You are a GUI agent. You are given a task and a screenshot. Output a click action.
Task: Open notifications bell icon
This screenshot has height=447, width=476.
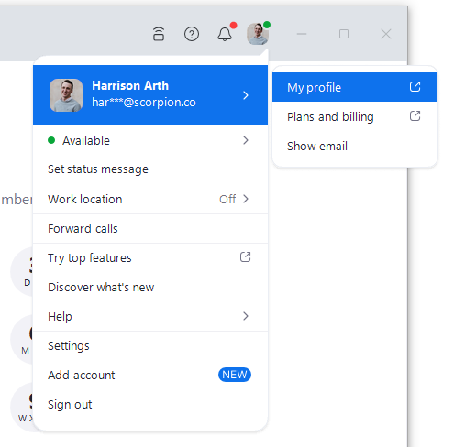(x=225, y=34)
